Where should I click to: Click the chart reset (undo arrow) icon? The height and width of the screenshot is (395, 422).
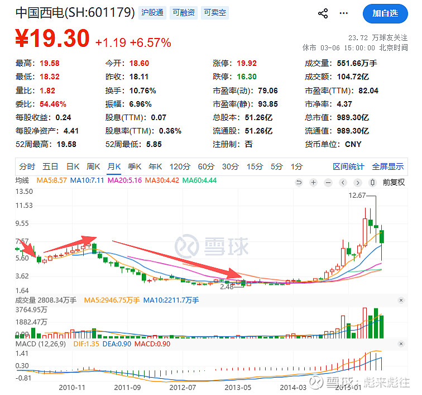point(299,183)
